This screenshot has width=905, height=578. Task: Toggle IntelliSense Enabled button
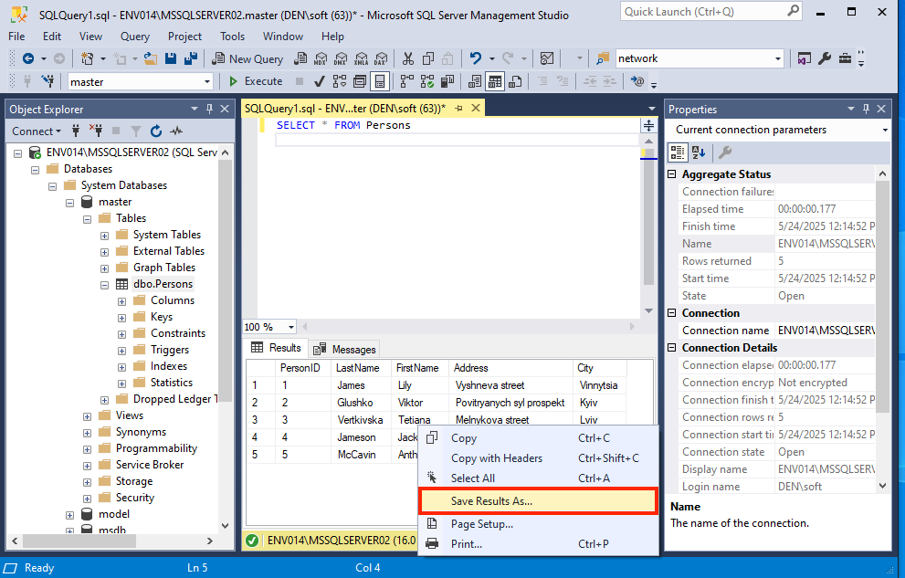click(380, 81)
